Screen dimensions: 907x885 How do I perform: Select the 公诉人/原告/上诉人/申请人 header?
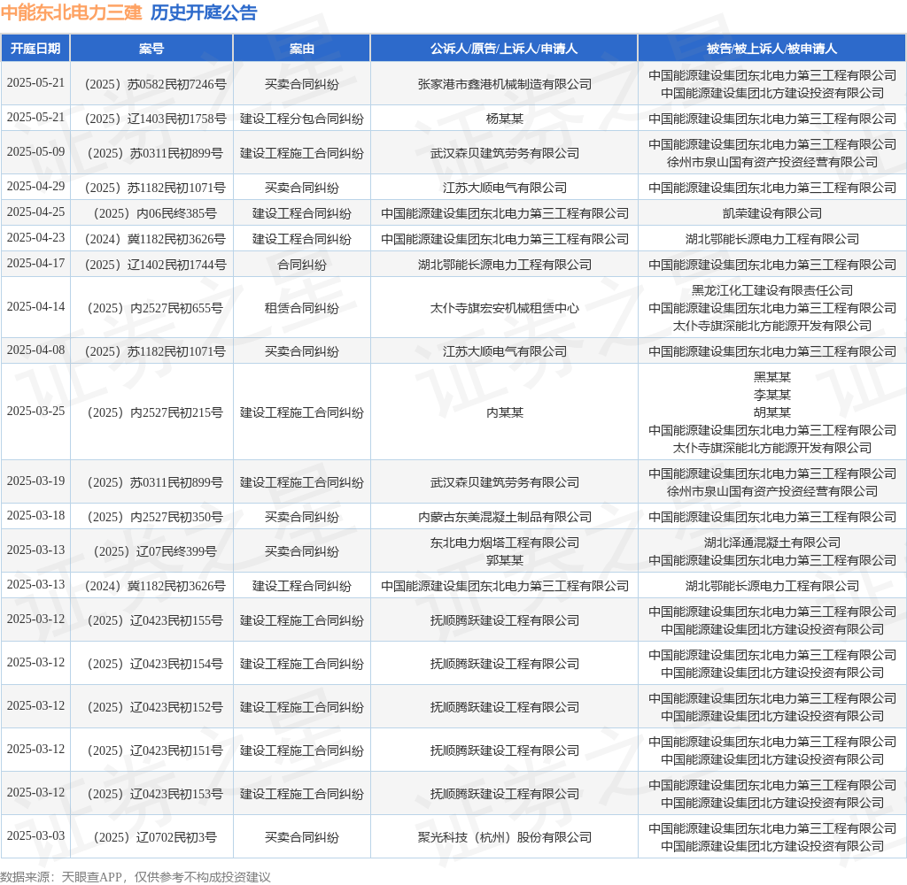(x=504, y=49)
